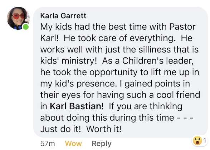Open Karla Garrett's profile picture
210x150 pixels.
18,18
